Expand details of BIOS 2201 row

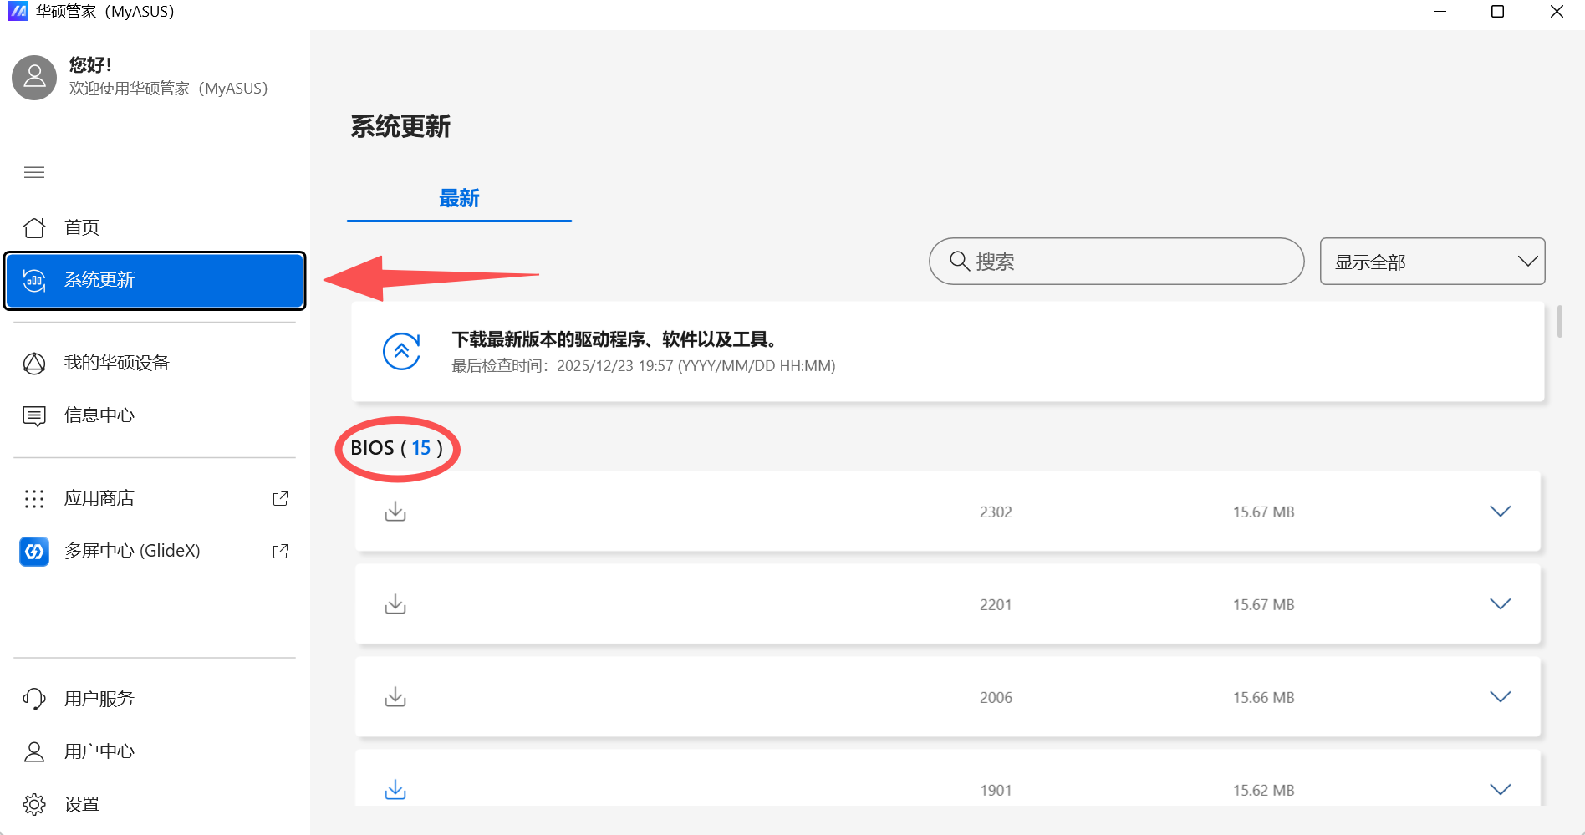[x=1501, y=604]
